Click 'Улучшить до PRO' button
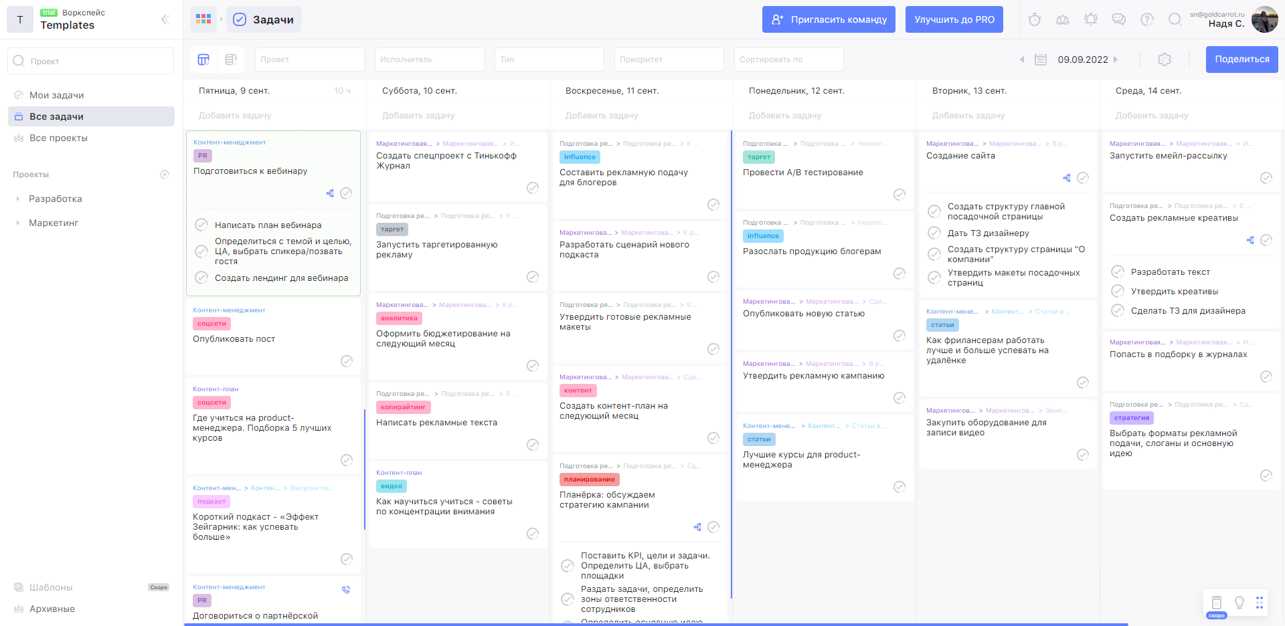Viewport: 1285px width, 626px height. (954, 19)
